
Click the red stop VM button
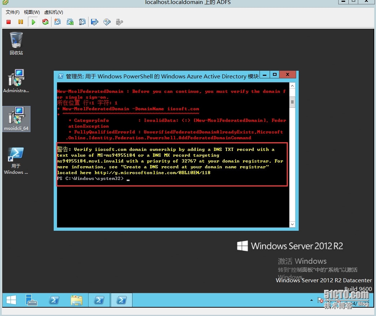pos(9,22)
